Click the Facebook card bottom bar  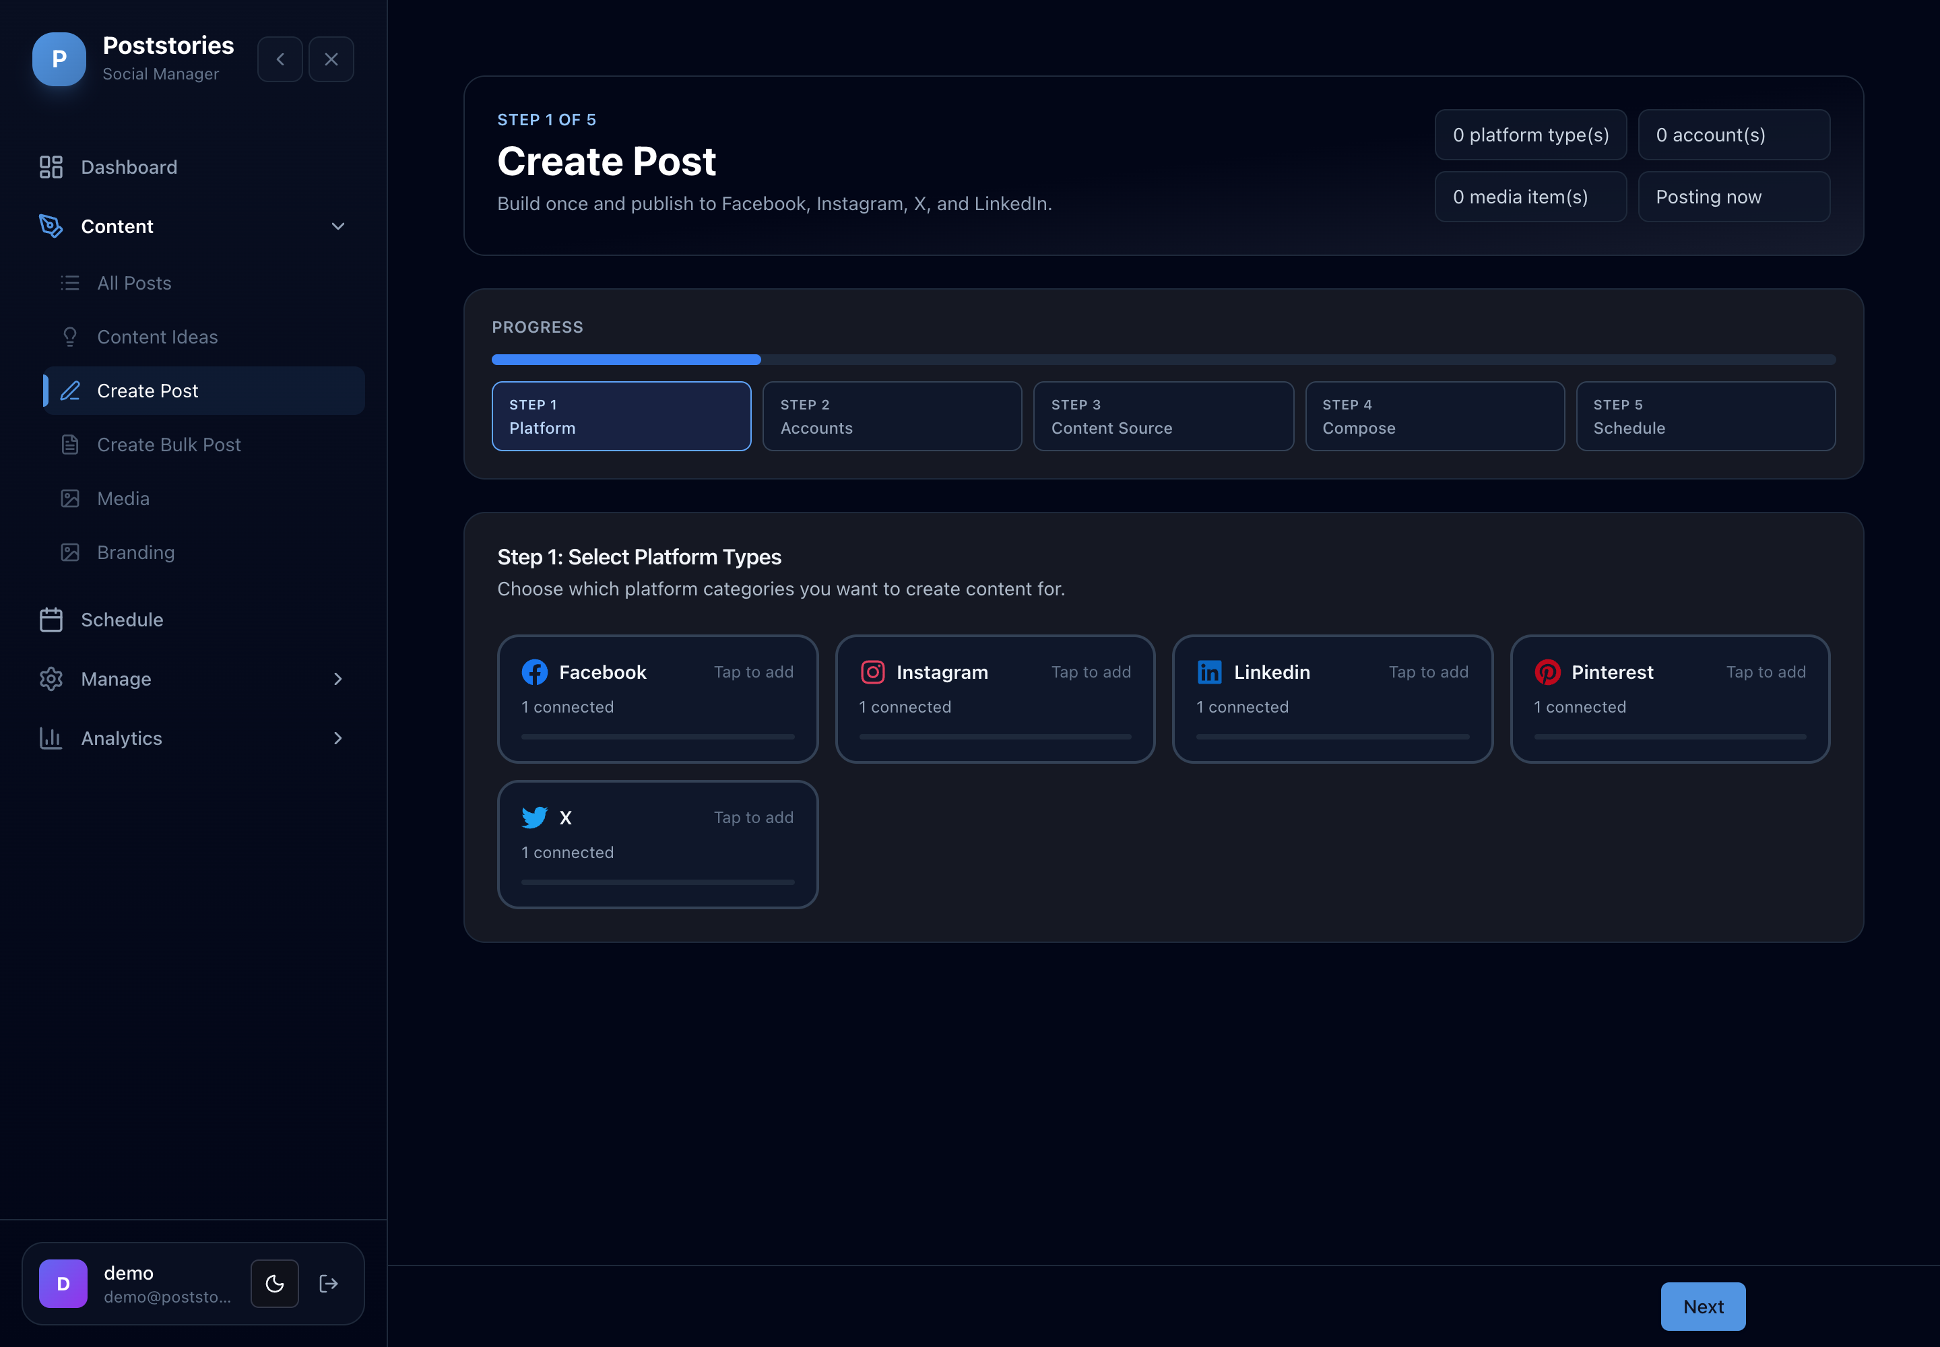click(657, 737)
